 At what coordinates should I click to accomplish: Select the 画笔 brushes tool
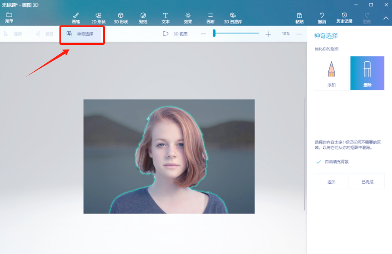pos(76,18)
